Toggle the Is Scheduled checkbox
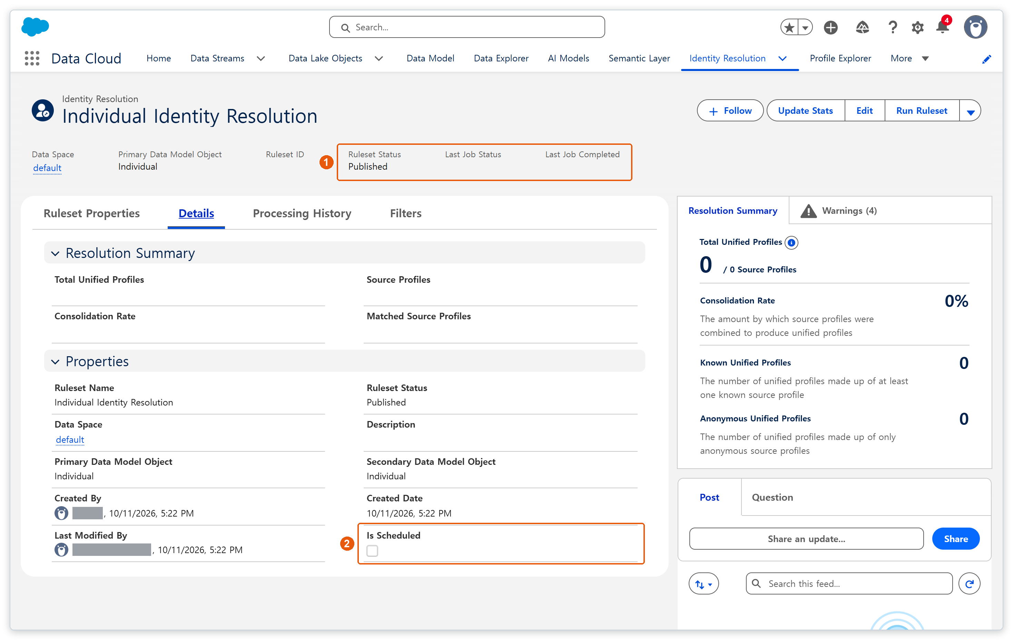Image resolution: width=1013 pixels, height=640 pixels. tap(372, 550)
